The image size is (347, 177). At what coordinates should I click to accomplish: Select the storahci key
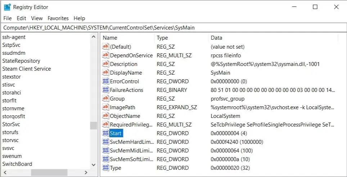tap(12, 93)
